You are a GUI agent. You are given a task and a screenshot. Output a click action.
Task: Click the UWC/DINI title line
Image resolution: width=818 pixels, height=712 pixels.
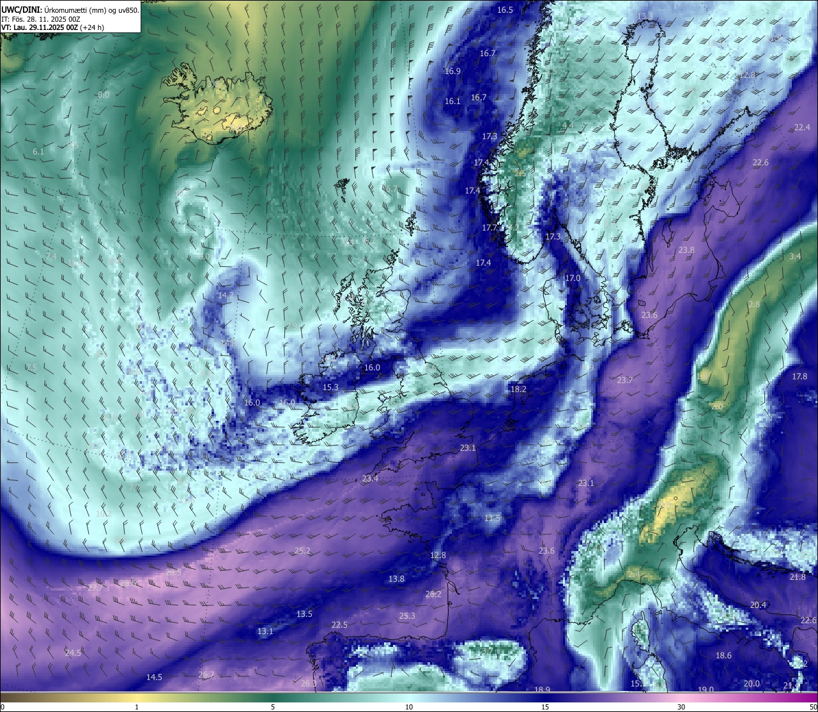70,10
